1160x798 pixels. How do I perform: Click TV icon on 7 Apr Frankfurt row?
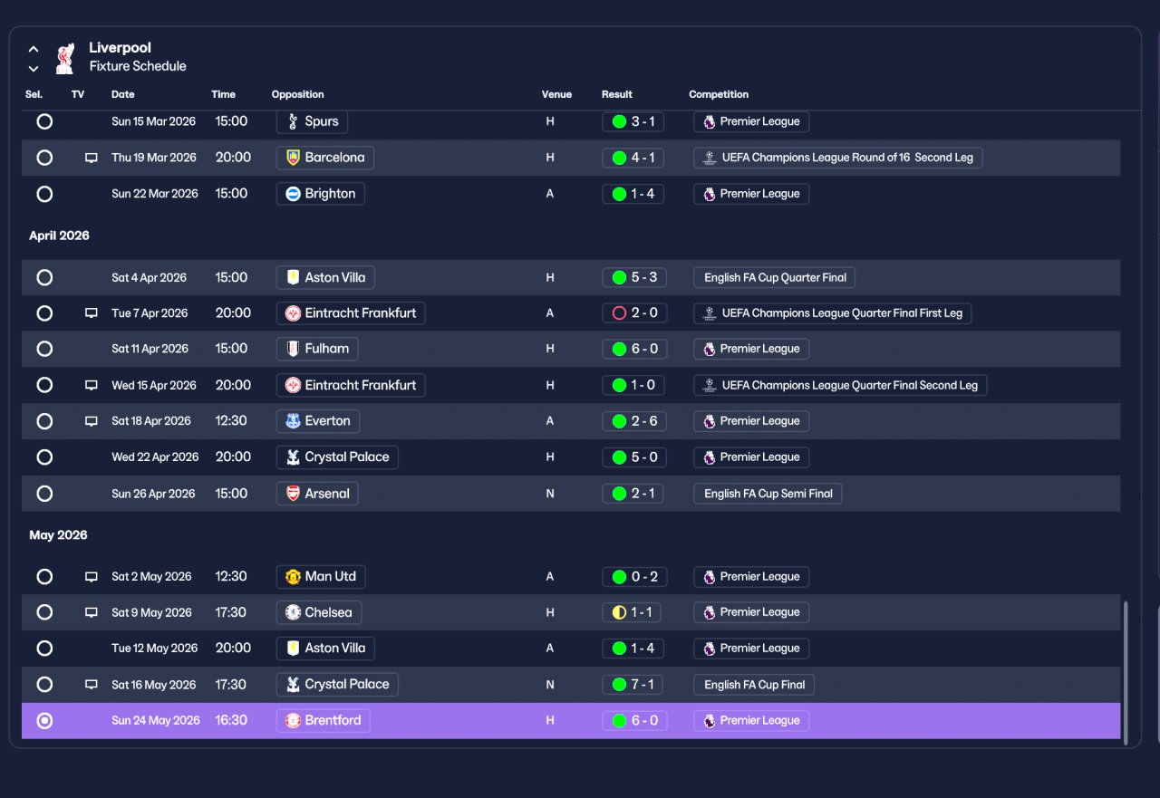92,313
